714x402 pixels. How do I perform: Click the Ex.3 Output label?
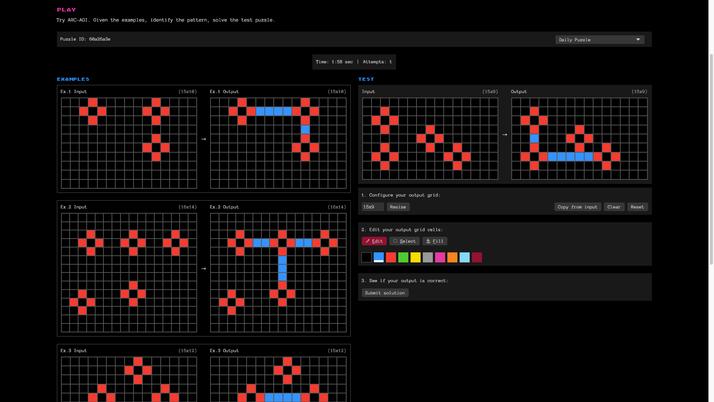click(x=224, y=351)
